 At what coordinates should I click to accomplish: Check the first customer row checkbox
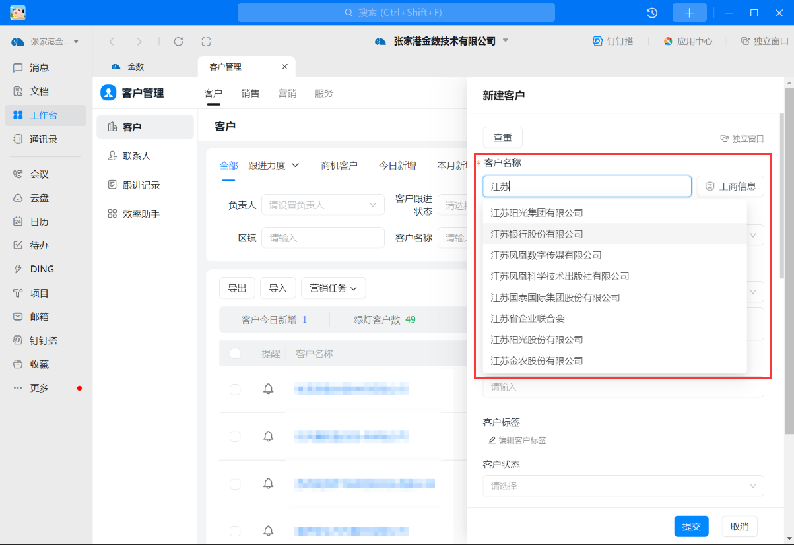(235, 389)
